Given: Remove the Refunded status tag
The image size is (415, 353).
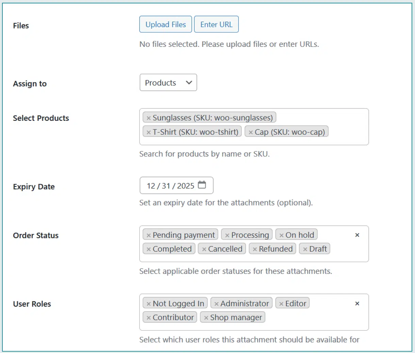Looking at the screenshot, I should click(255, 249).
